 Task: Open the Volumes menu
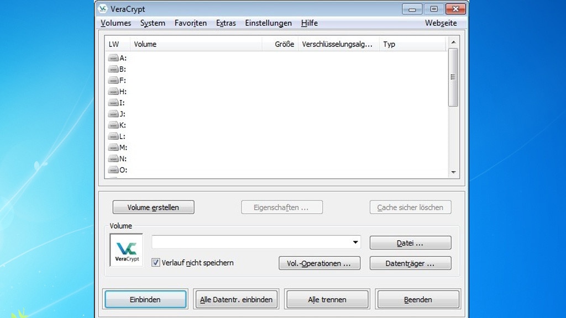tap(116, 23)
